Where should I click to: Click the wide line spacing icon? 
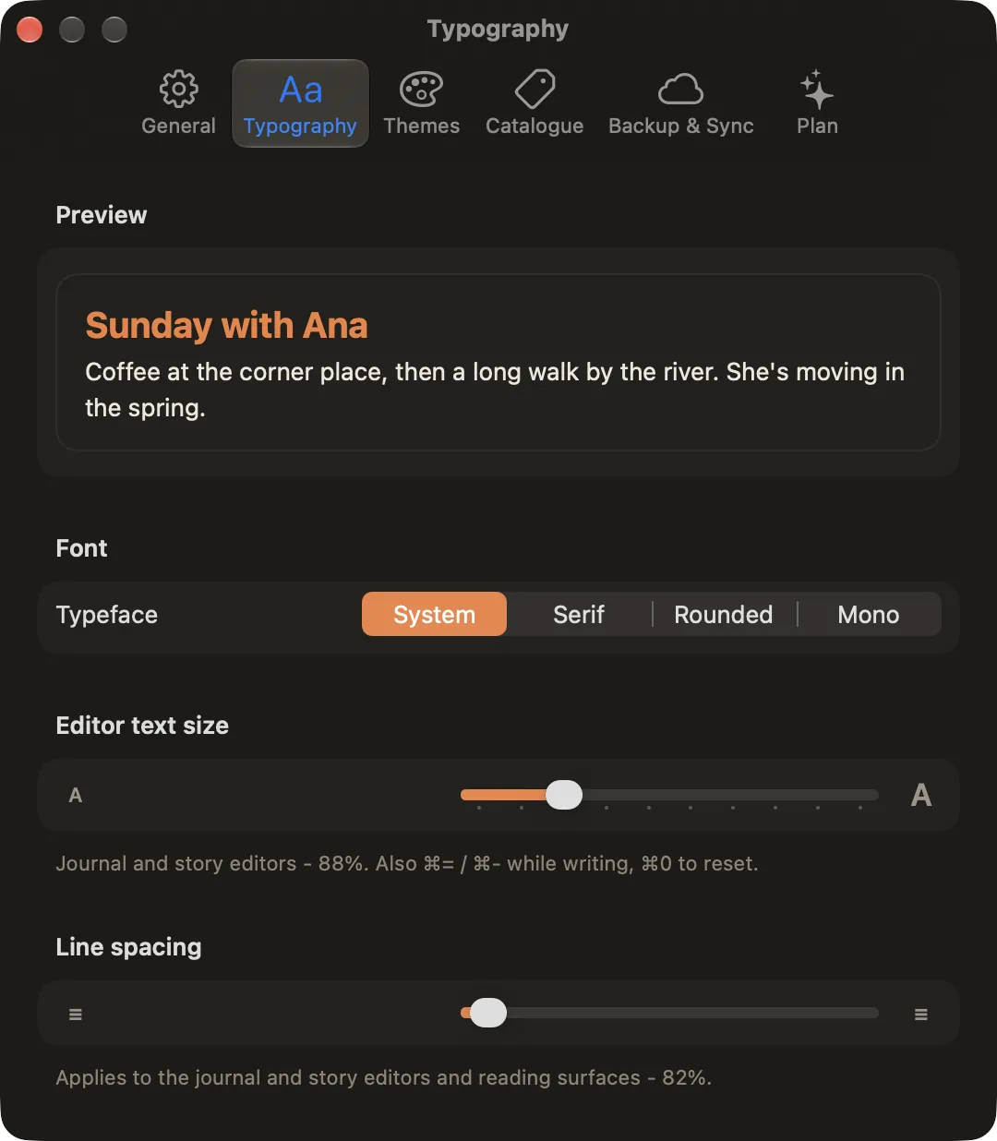click(921, 1015)
